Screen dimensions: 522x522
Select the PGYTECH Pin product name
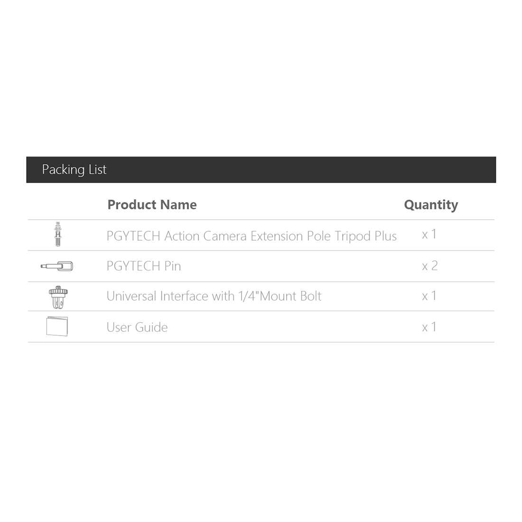point(144,266)
